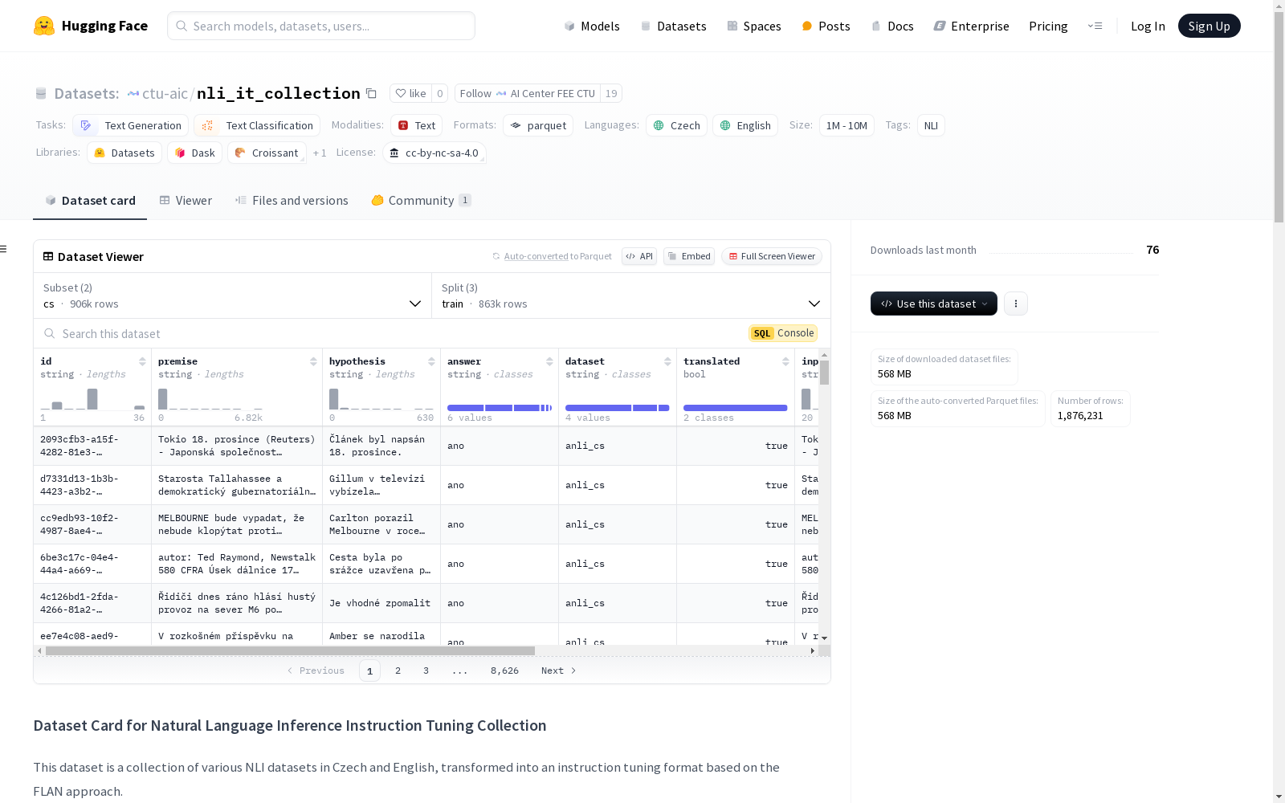Open the ctu-aic organization link
Image resolution: width=1285 pixels, height=803 pixels.
(x=165, y=93)
